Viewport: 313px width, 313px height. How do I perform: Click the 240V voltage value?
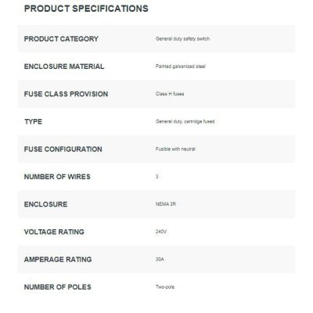[161, 232]
